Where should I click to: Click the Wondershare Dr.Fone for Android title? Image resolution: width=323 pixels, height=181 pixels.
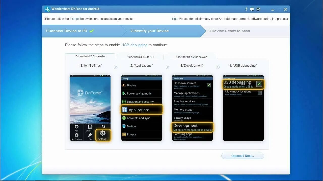(x=75, y=9)
